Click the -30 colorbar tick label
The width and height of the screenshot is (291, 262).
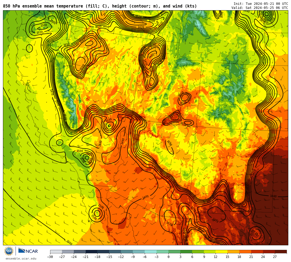[50, 257]
